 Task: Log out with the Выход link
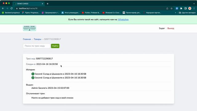pos(171,28)
